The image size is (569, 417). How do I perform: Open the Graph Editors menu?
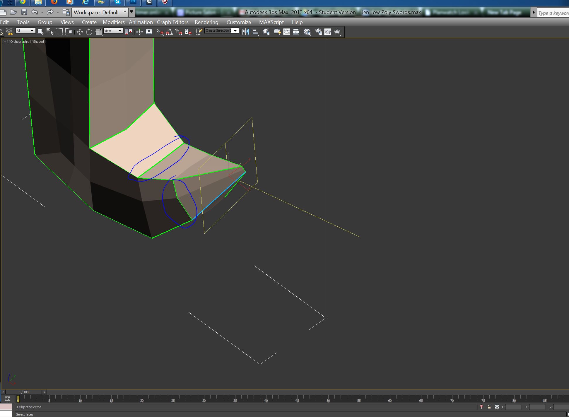[173, 22]
